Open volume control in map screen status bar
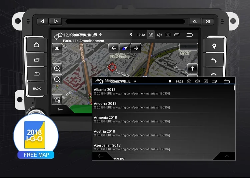250x178 pixels. click(x=159, y=35)
